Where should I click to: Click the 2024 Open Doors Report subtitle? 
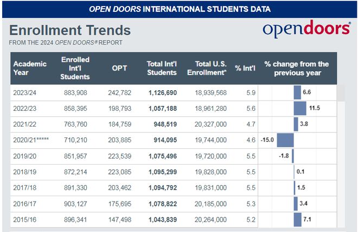coord(66,42)
